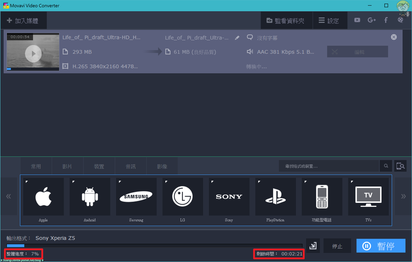Click the Sony Xperia Z5 output format text

click(x=55, y=238)
